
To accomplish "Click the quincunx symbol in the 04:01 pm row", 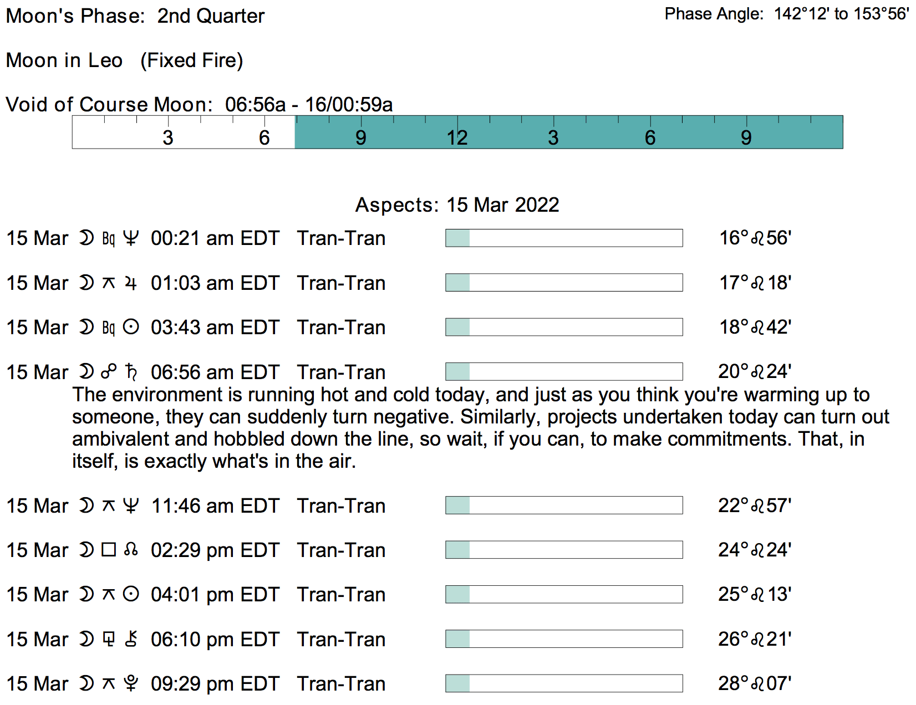I will pyautogui.click(x=109, y=595).
